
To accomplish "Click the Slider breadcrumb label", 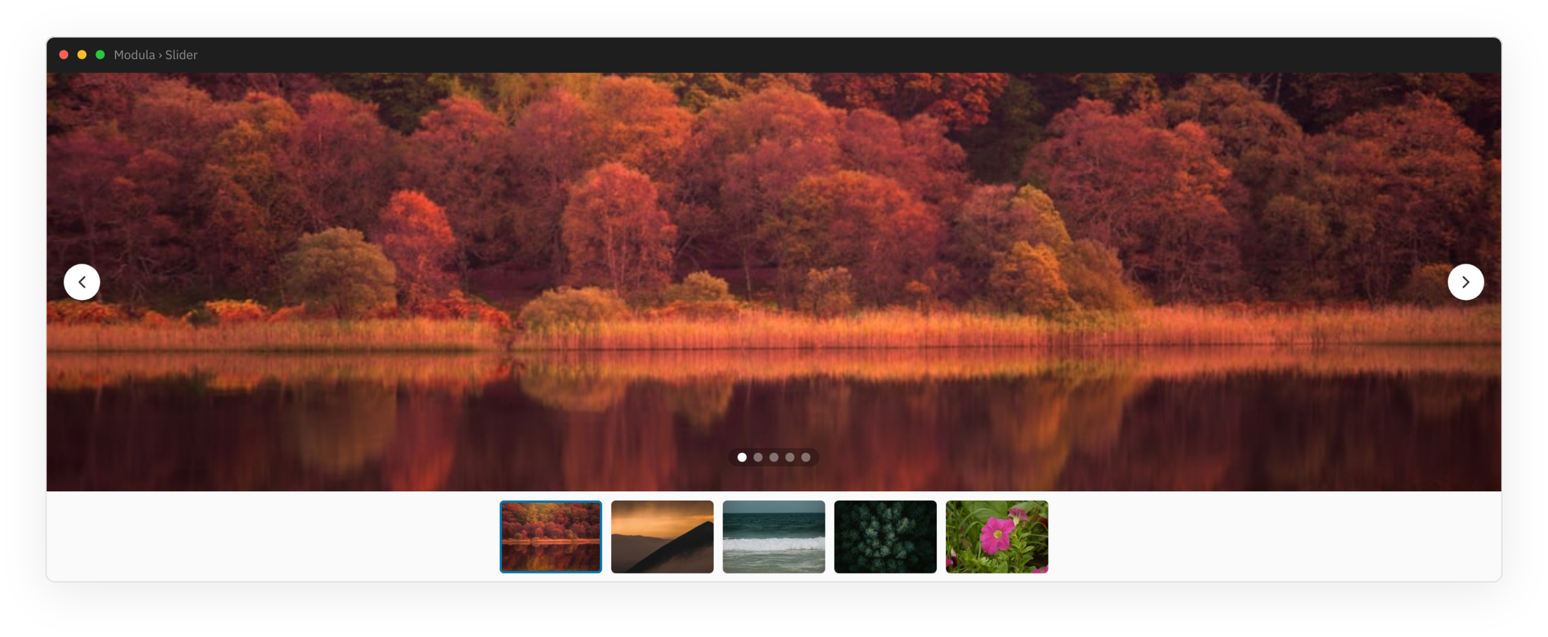I will click(181, 55).
